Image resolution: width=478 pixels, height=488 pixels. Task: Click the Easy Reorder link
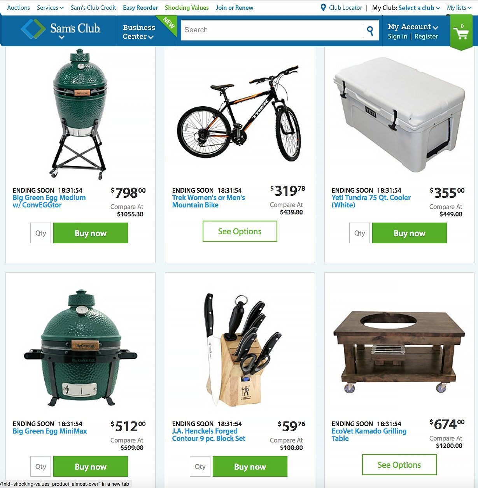140,8
